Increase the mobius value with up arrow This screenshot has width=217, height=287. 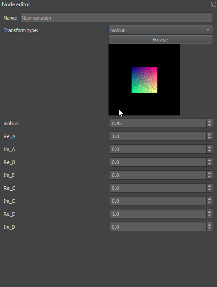tap(209, 121)
